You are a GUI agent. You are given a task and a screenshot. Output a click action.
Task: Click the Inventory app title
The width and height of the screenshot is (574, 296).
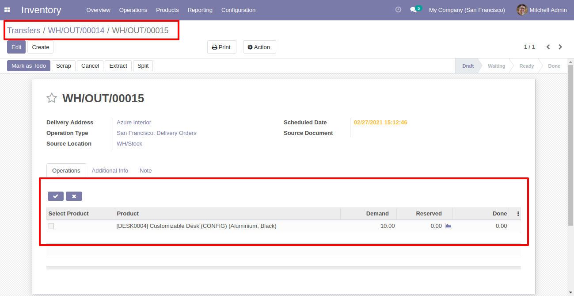[41, 10]
